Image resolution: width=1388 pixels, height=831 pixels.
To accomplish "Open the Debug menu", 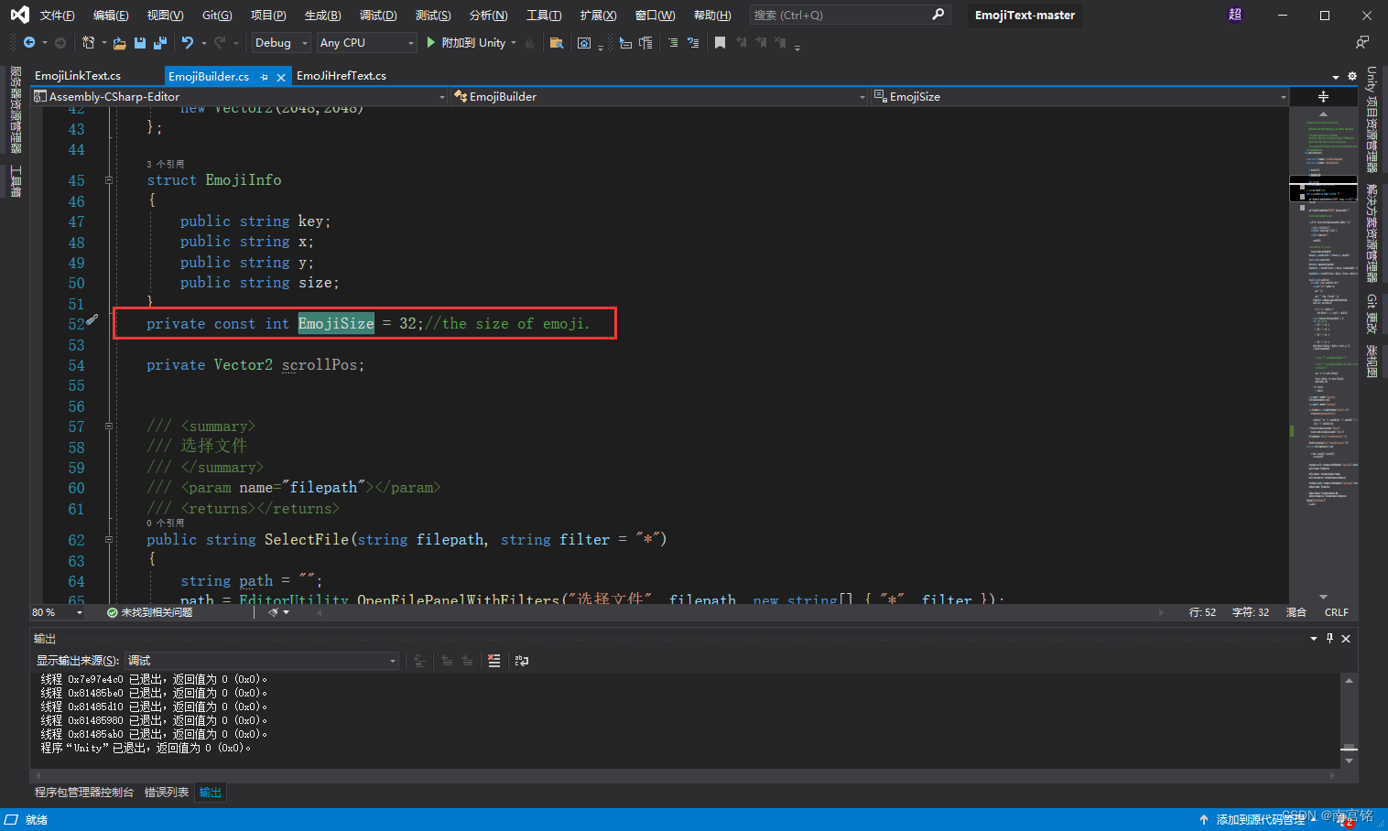I will (378, 16).
